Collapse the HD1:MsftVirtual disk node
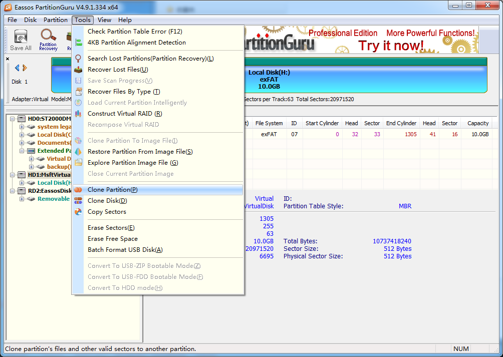Viewport: 503px width, 357px height. [12, 175]
